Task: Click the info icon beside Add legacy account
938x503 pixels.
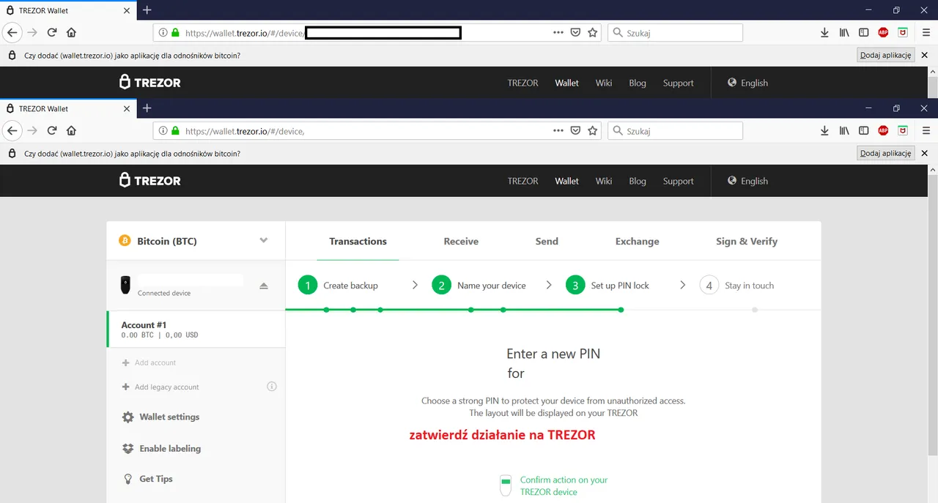Action: (272, 387)
